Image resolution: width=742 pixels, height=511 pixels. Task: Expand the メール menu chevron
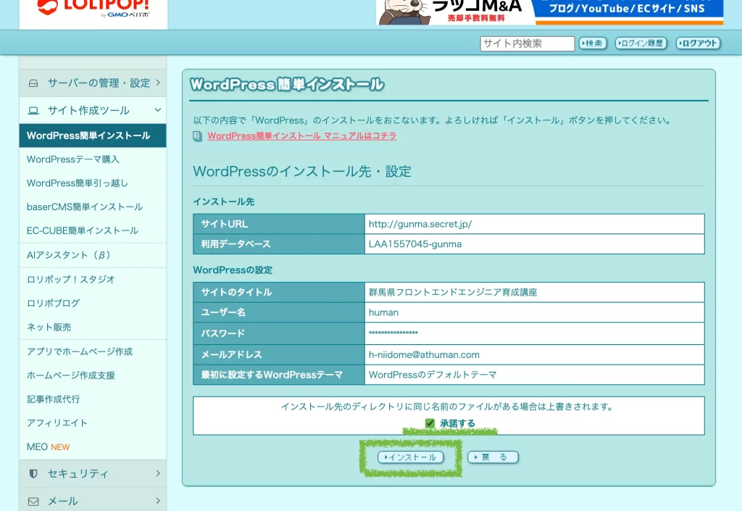click(157, 502)
